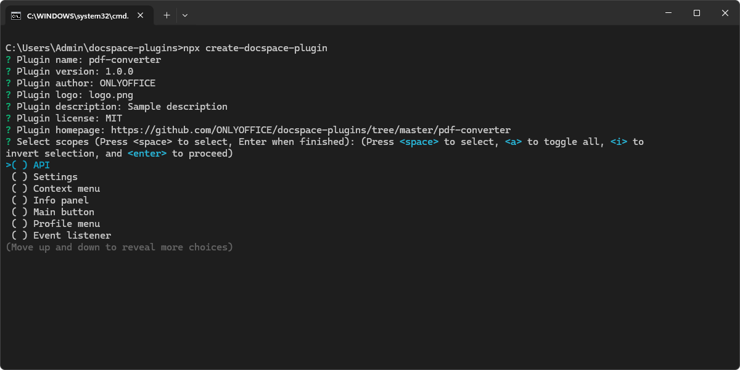
Task: Click the 'MIT' Plugin license value
Action: (x=114, y=118)
